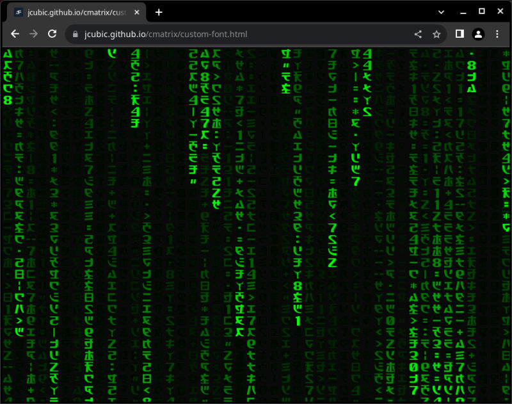Bookmark this page with the star

coord(436,35)
